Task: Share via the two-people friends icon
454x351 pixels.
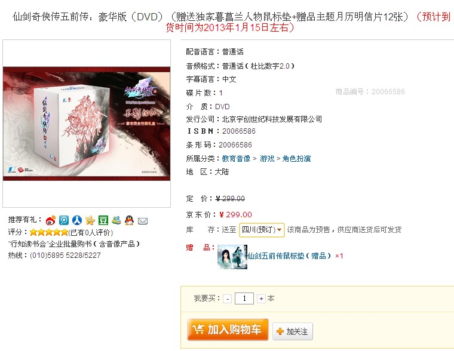Action: point(116,220)
